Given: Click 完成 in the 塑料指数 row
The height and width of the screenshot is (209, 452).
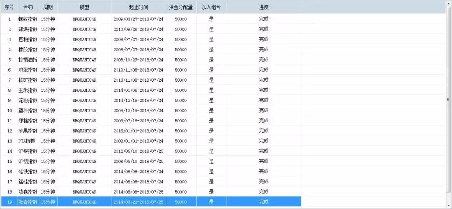Looking at the screenshot, I should (x=264, y=111).
